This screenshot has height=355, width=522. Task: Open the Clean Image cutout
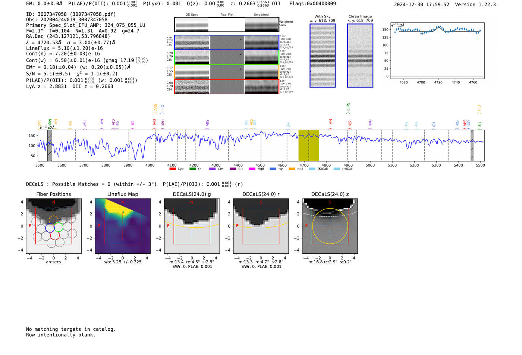tap(360, 56)
